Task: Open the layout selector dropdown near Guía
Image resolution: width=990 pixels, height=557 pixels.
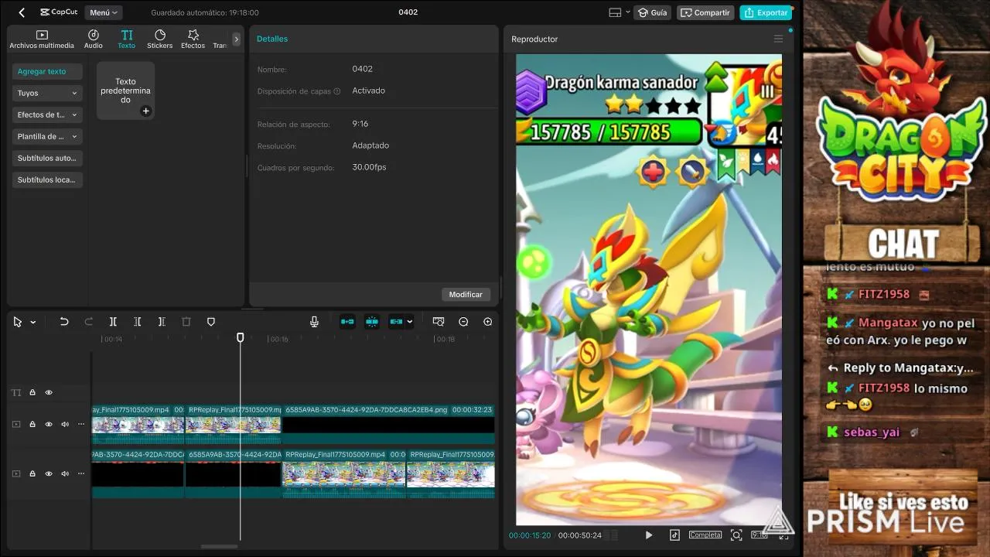Action: 620,12
